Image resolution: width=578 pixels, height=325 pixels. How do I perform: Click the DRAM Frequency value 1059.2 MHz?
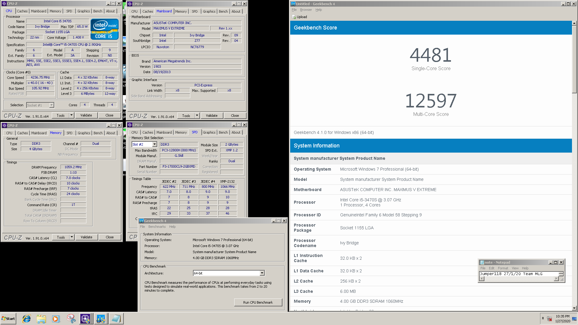pyautogui.click(x=73, y=167)
